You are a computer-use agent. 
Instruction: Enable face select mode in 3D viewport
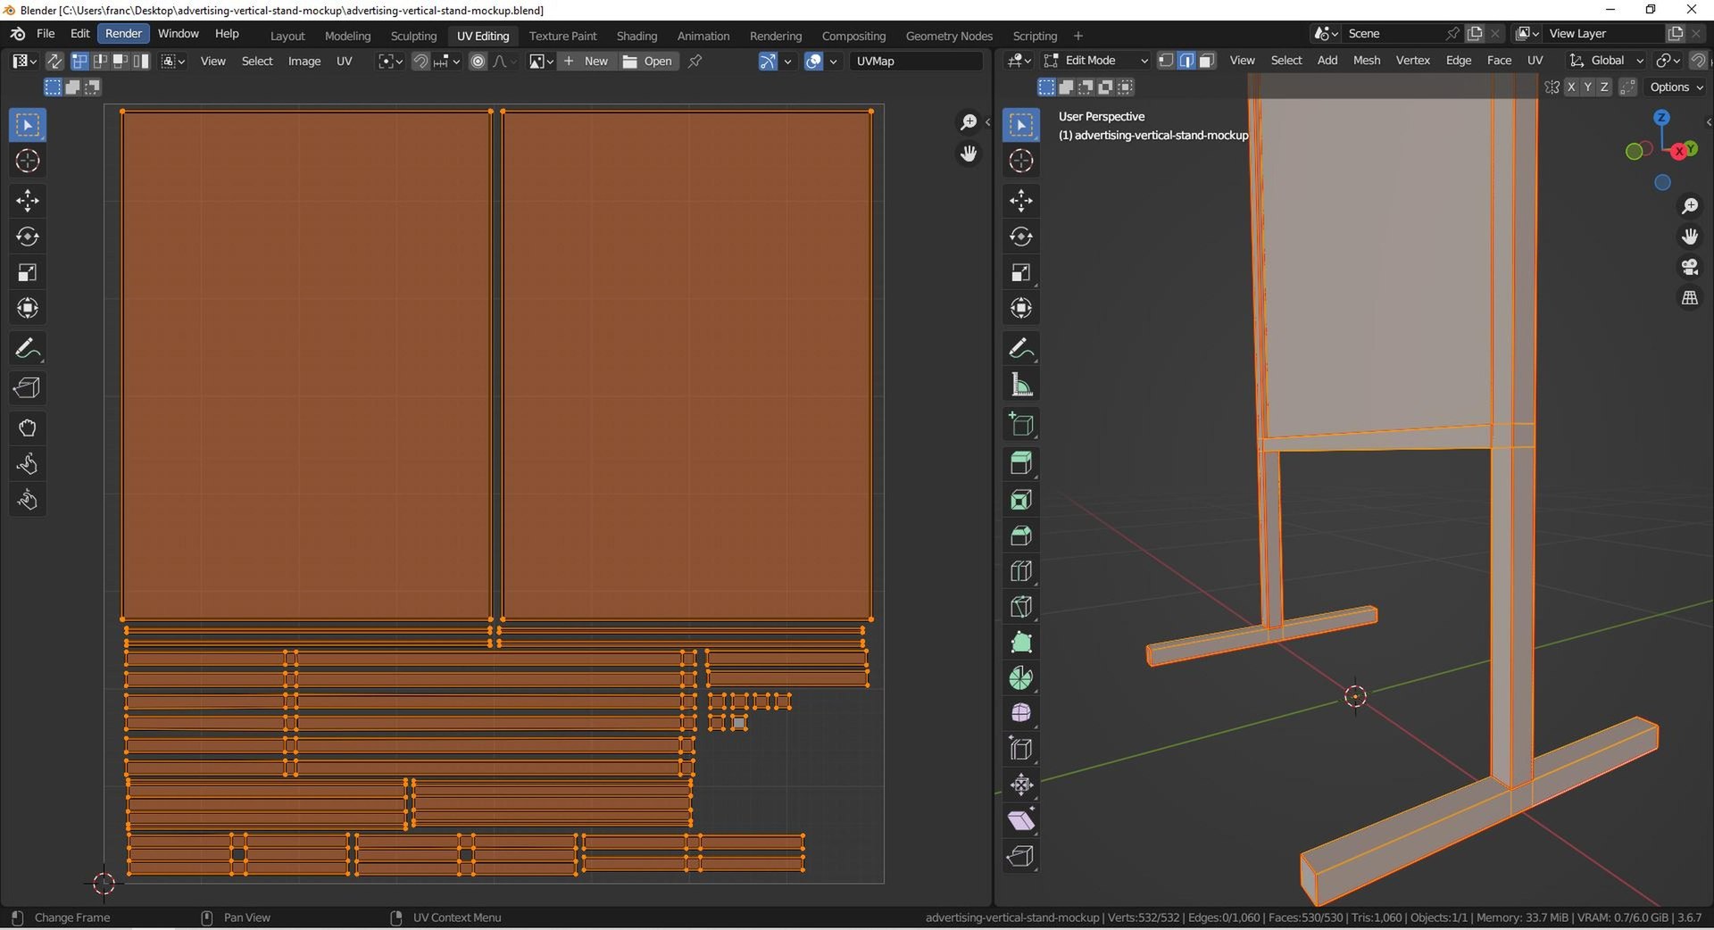[x=1206, y=61]
